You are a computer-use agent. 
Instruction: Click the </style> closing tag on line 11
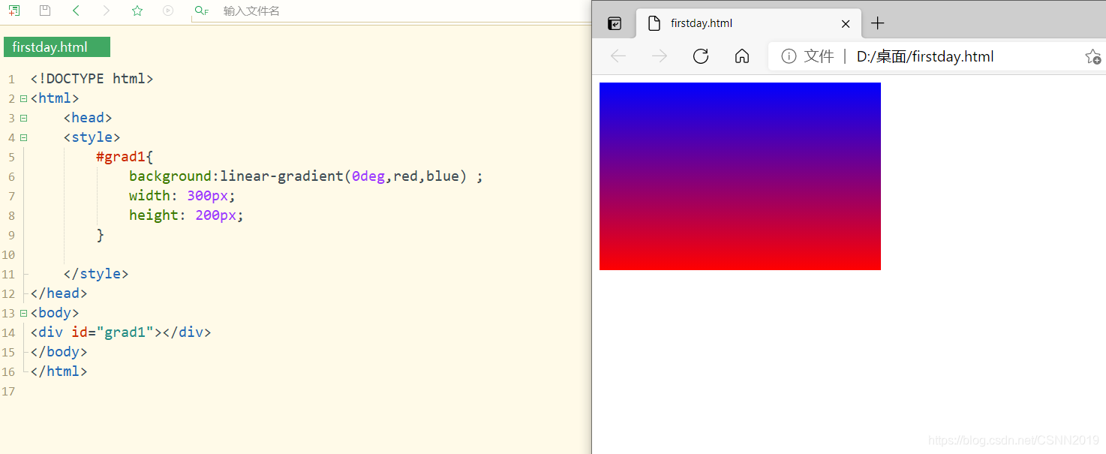point(96,274)
